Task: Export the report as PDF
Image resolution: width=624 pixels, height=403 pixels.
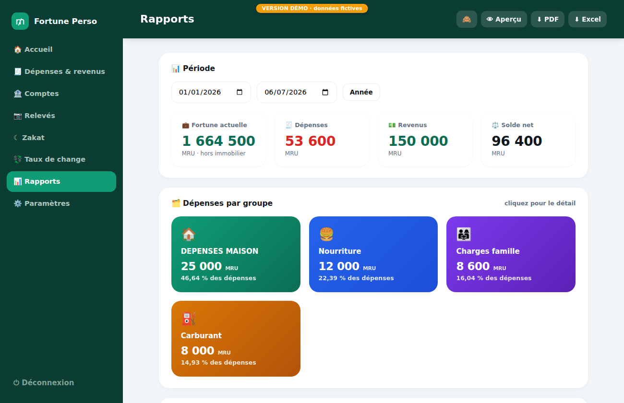Action: pos(548,19)
